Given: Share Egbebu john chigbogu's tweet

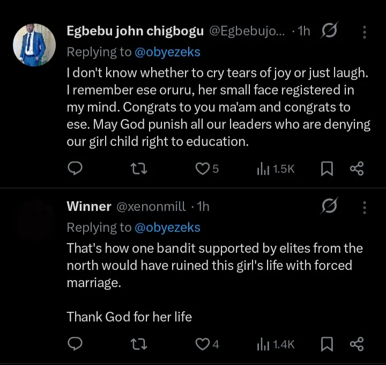Looking at the screenshot, I should point(357,169).
